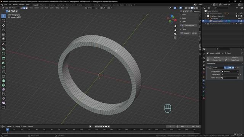Click the pan view hand icon
Screen dimensions: 244x137
point(175,30)
